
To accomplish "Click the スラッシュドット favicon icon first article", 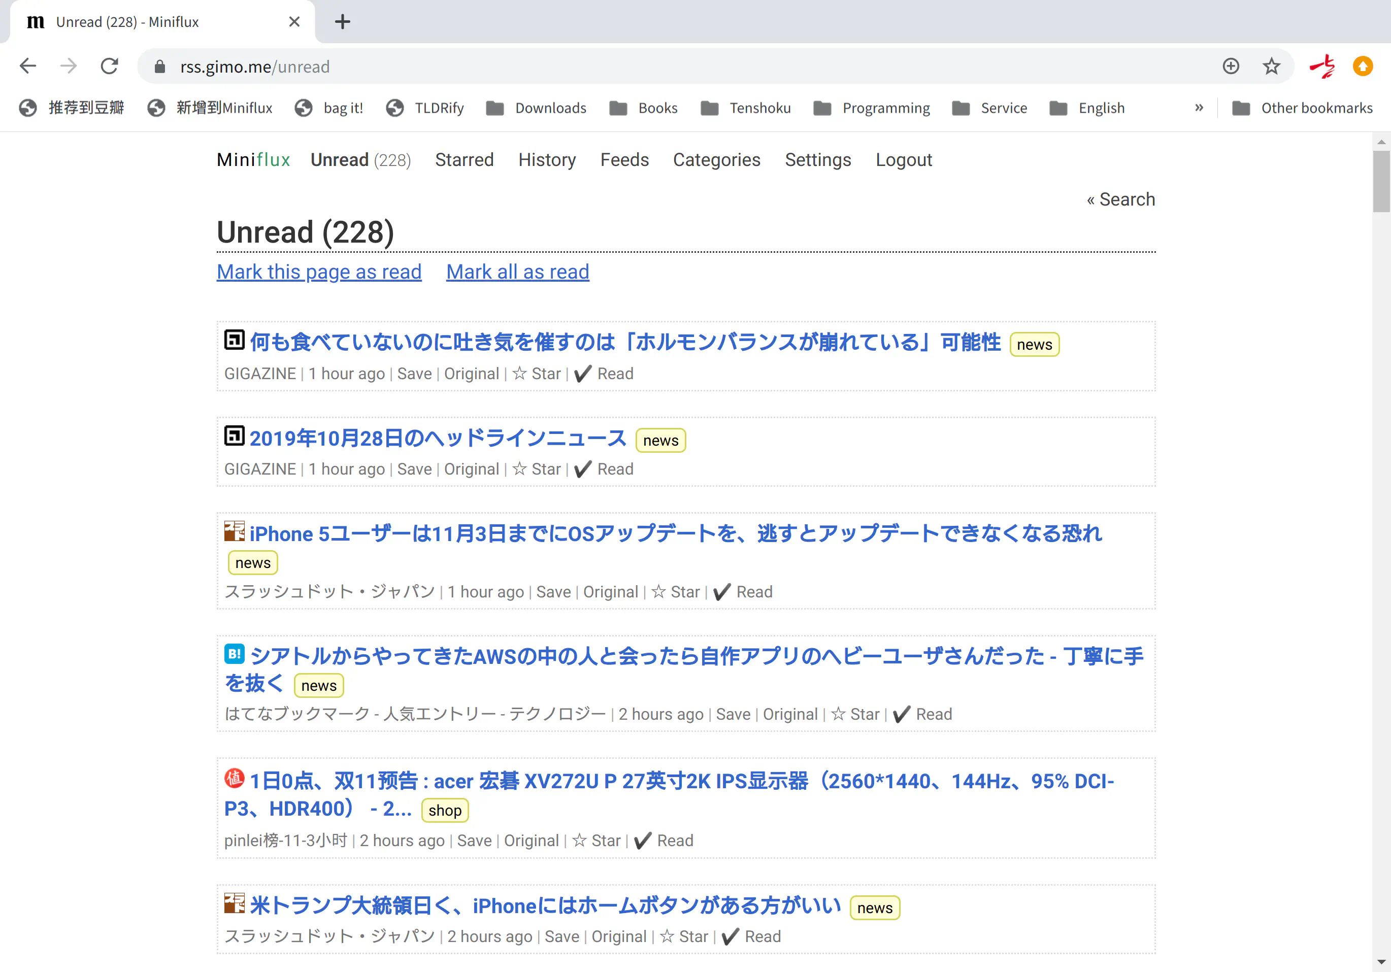I will (234, 531).
